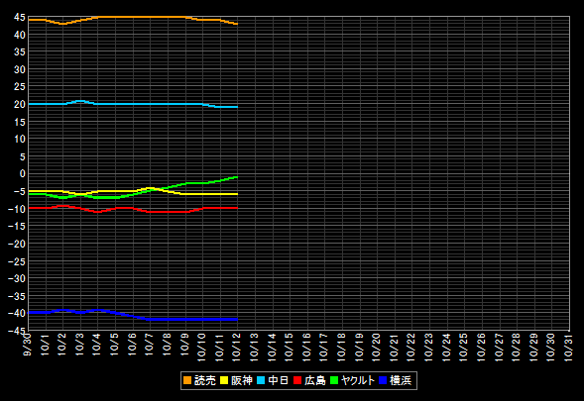This screenshot has height=401, width=584.
Task: Click the 10/10 date label
Action: click(201, 347)
